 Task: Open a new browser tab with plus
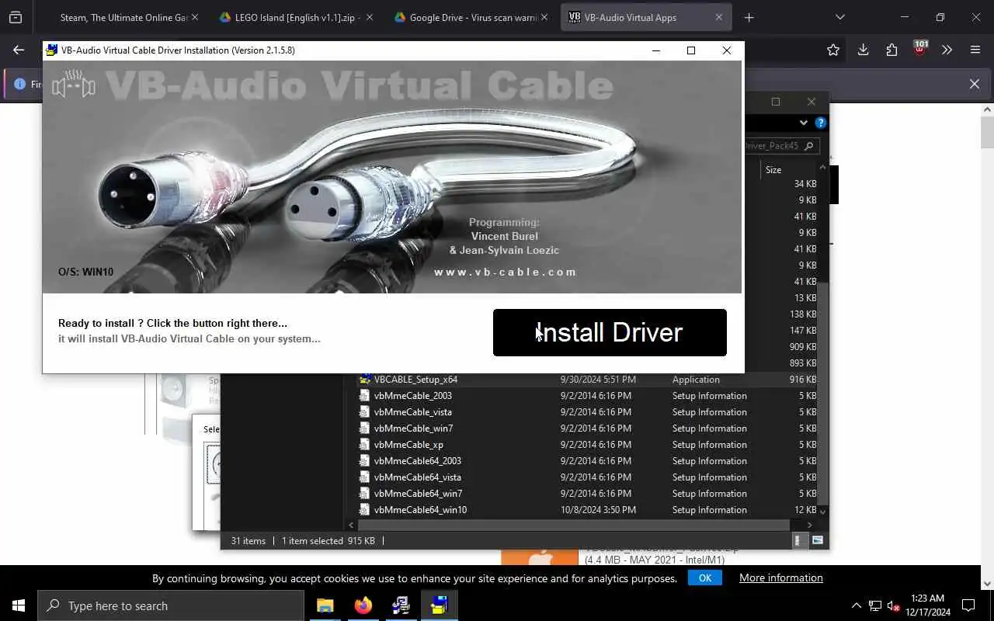pyautogui.click(x=749, y=17)
